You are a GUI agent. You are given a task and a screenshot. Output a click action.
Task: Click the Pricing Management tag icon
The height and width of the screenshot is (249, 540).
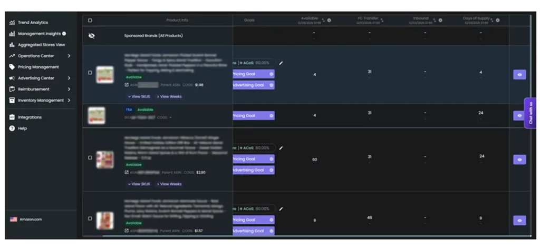[12, 67]
